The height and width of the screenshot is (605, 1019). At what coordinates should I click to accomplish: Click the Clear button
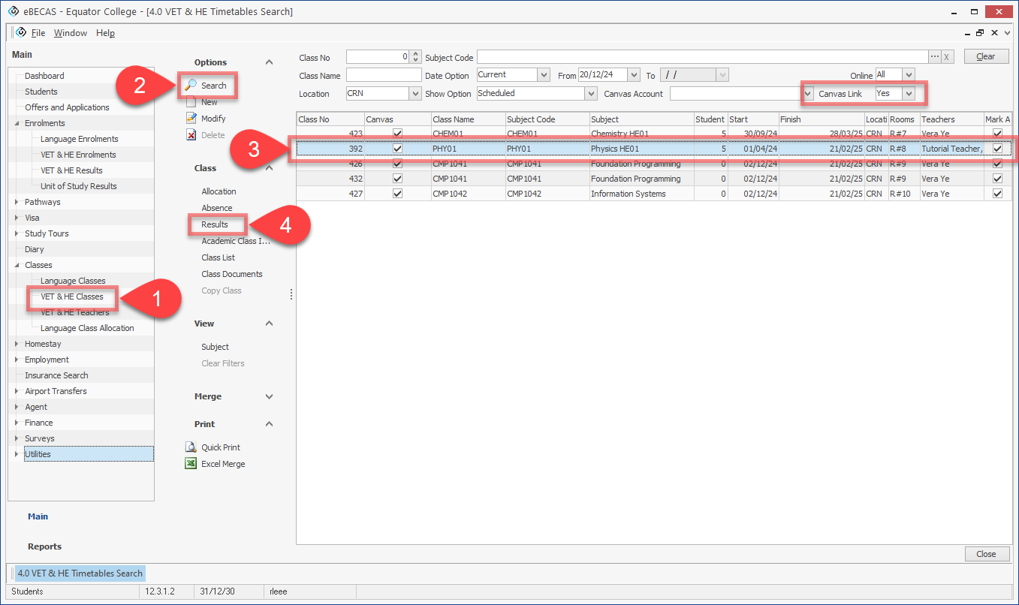click(985, 57)
